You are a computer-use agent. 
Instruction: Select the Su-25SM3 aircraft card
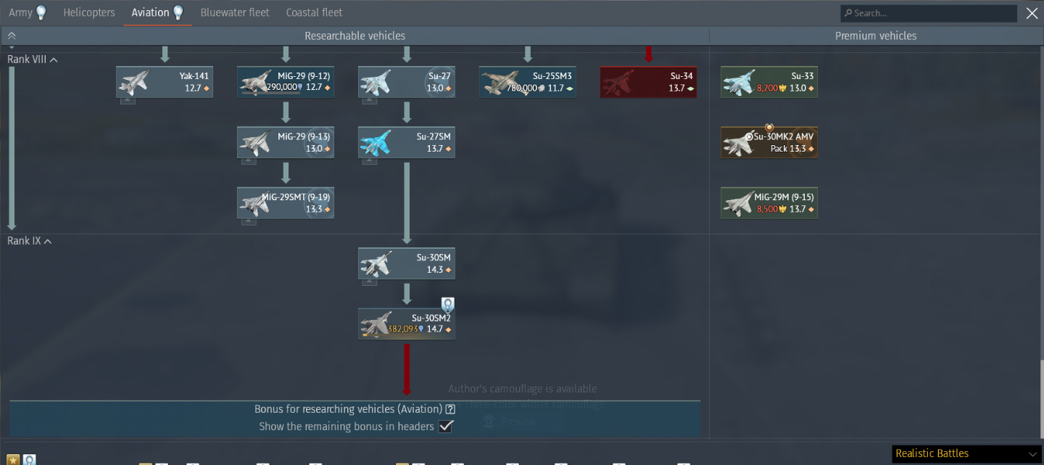pos(528,82)
